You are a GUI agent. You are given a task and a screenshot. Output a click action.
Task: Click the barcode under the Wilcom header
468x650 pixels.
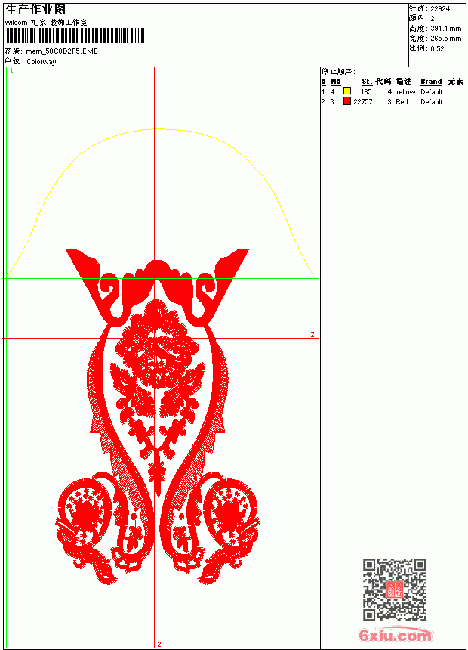pyautogui.click(x=75, y=36)
